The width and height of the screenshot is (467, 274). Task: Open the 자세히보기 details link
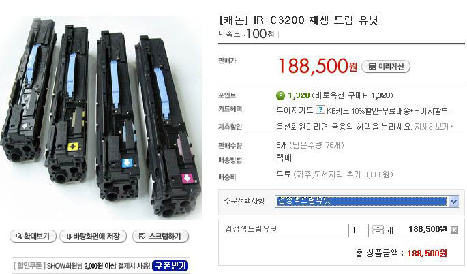click(x=434, y=127)
